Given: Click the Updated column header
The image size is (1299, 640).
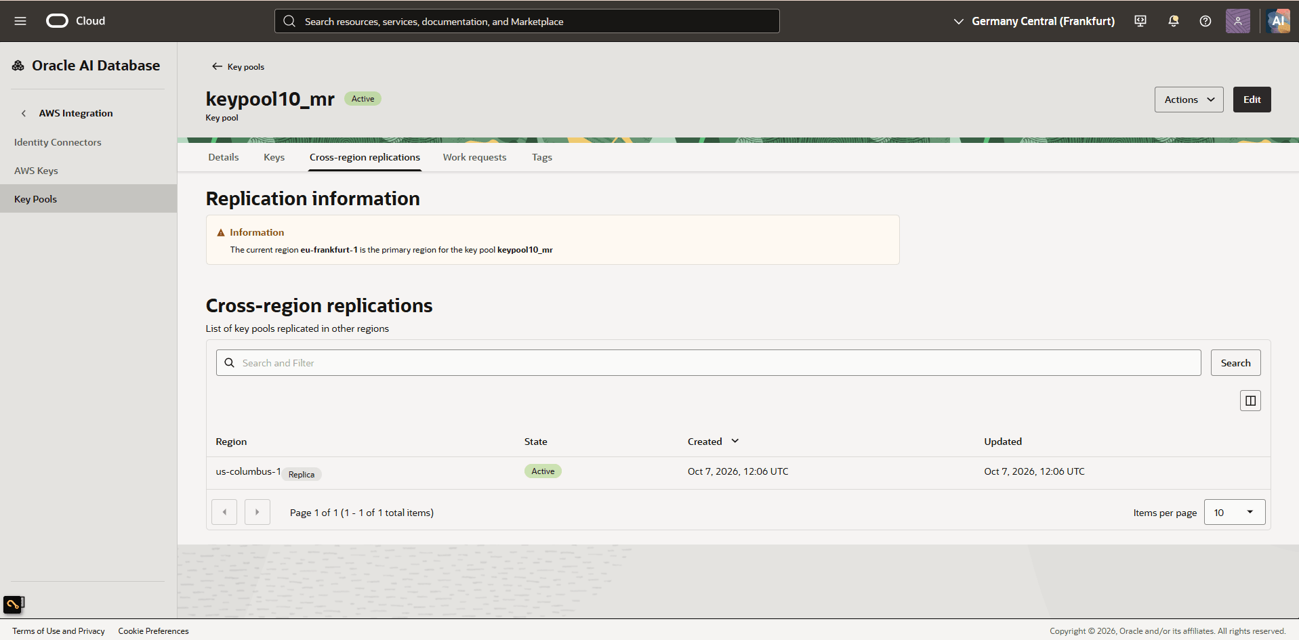Looking at the screenshot, I should coord(1003,442).
